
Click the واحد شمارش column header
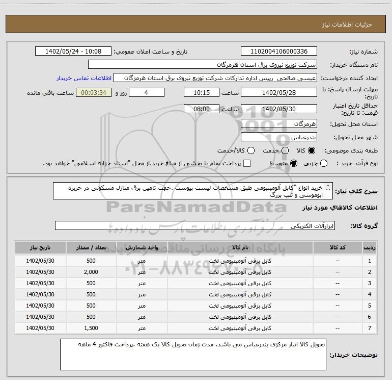(142, 247)
